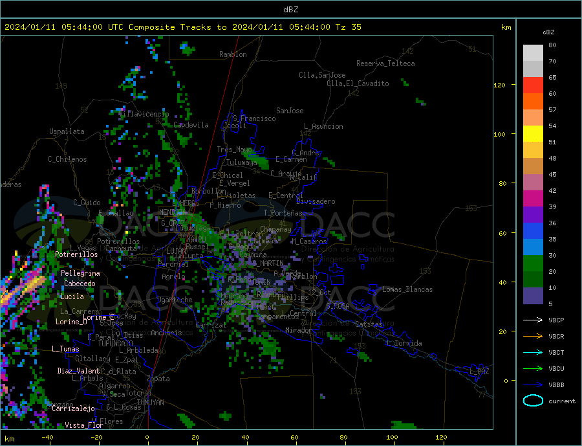Click the 'S_Francisco' map label
The height and width of the screenshot is (446, 582).
[x=254, y=118]
